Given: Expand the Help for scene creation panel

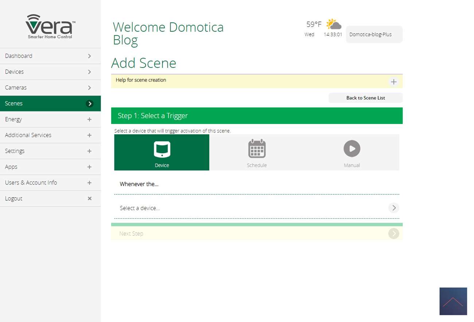Looking at the screenshot, I should [393, 82].
